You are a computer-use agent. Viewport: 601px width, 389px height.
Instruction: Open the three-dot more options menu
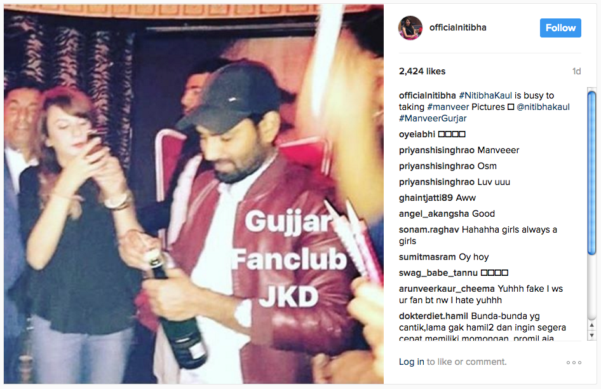click(x=574, y=362)
